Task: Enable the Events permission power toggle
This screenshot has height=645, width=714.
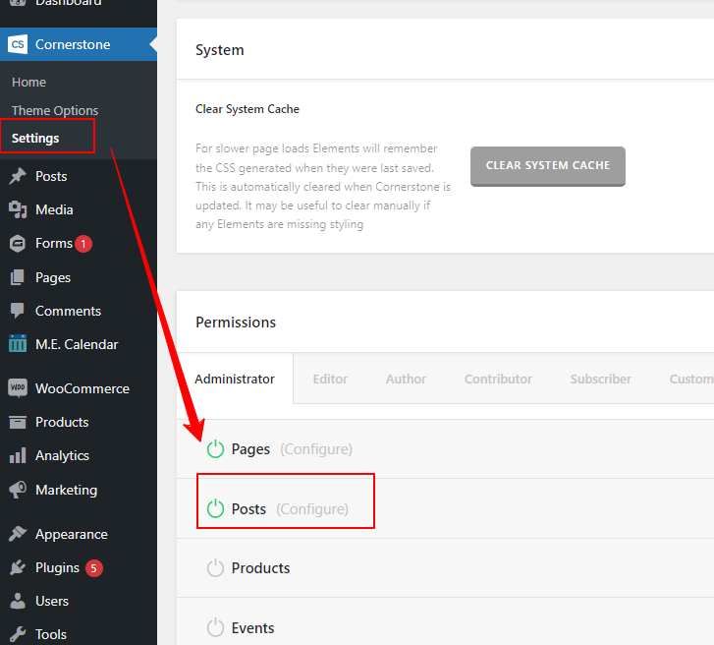Action: coord(215,628)
